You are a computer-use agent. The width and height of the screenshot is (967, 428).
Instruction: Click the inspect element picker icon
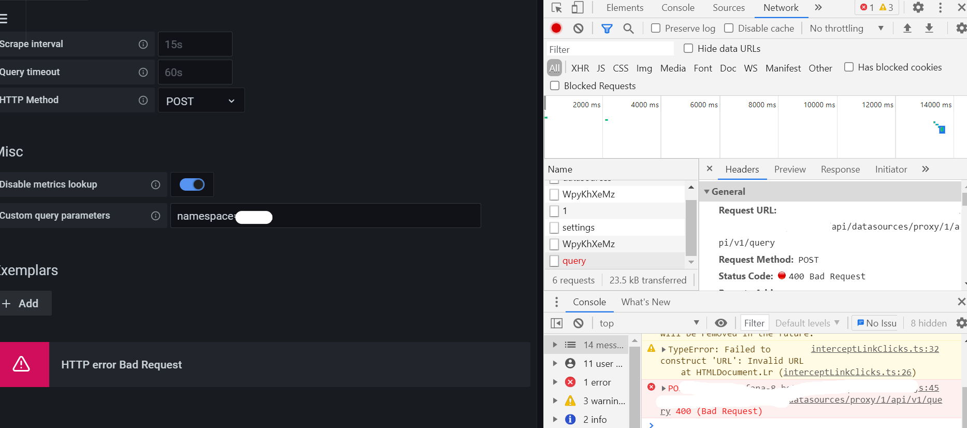[x=557, y=8]
